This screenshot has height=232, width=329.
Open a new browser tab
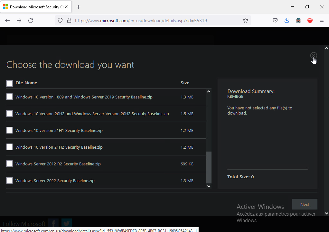(x=79, y=7)
